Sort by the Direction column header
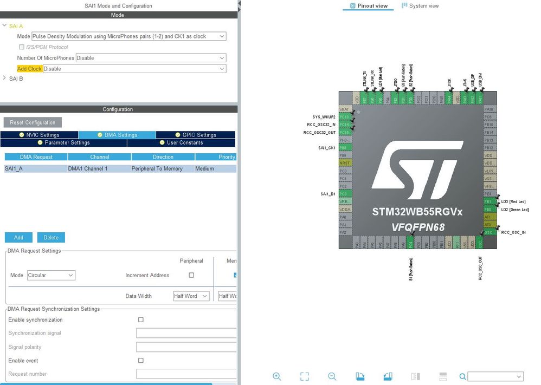Screen dimensions: 541x385 click(163, 157)
